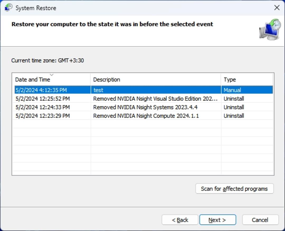Cancel the System Restore wizard
The width and height of the screenshot is (285, 231).
point(260,220)
